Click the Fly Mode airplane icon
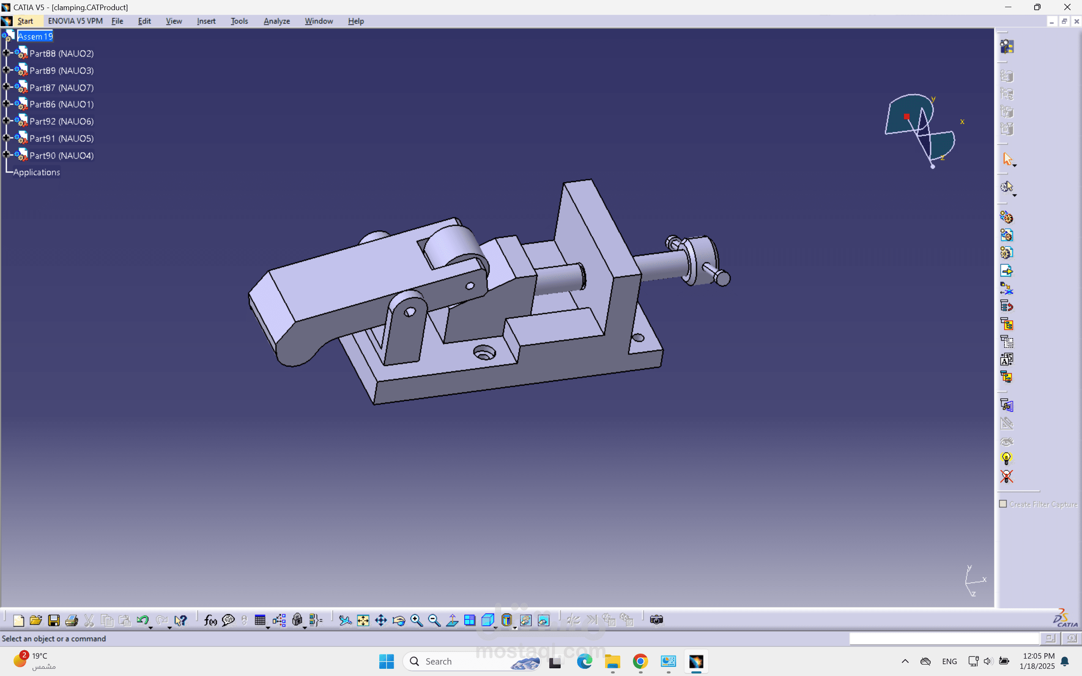Image resolution: width=1082 pixels, height=676 pixels. point(345,620)
